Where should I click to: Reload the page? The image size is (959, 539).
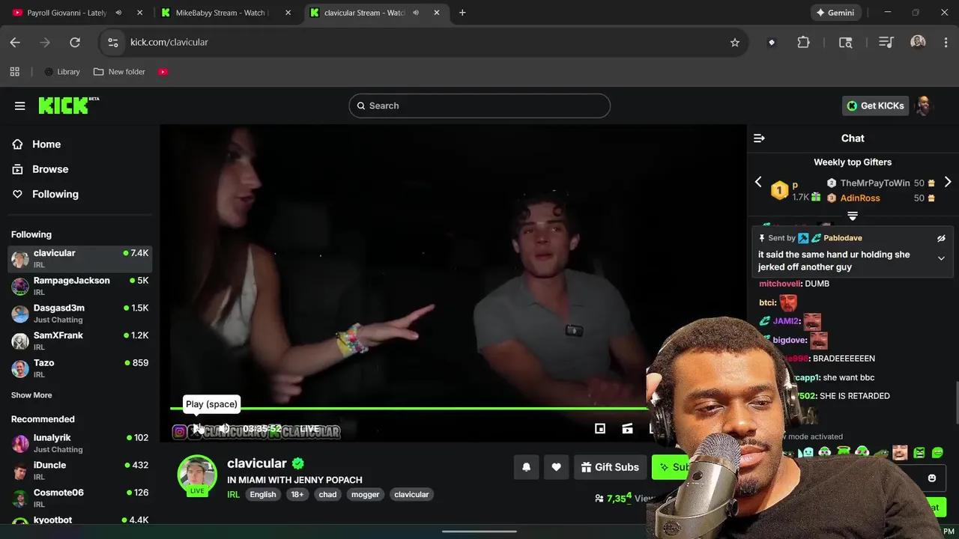click(75, 43)
